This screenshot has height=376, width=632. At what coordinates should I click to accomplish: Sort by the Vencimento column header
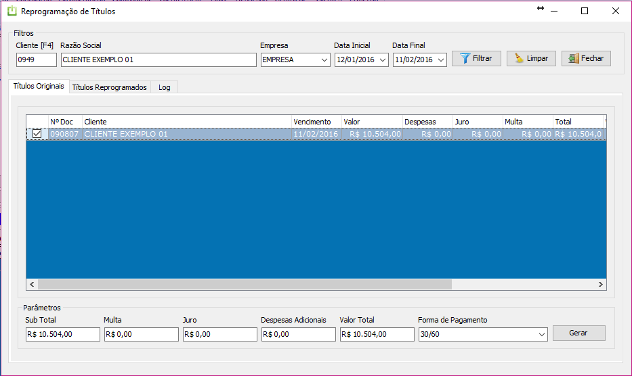[x=316, y=122]
